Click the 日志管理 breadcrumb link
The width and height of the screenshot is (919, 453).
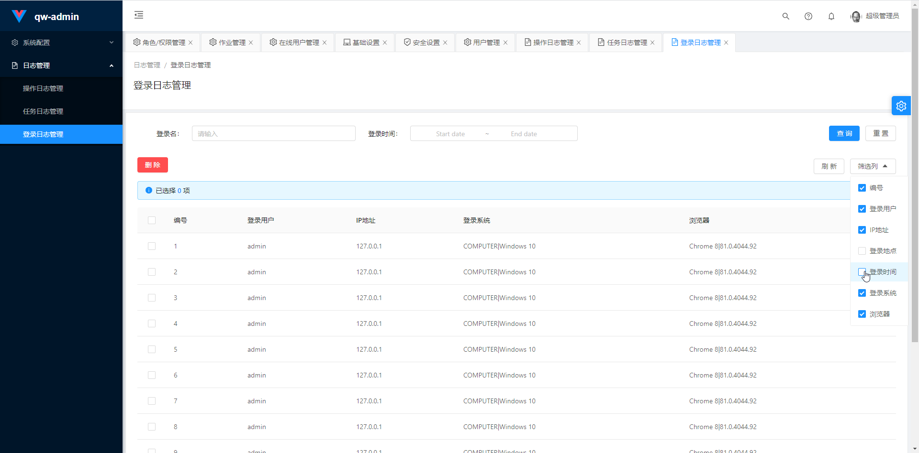tap(147, 65)
